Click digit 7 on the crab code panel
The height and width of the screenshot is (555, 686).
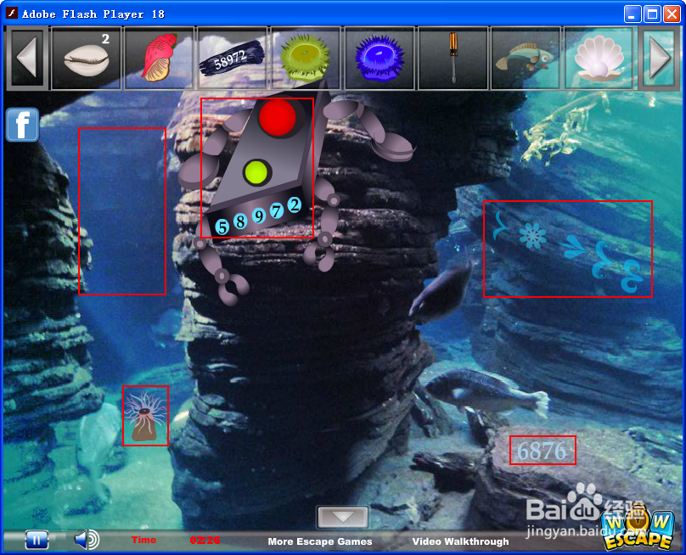[x=277, y=210]
